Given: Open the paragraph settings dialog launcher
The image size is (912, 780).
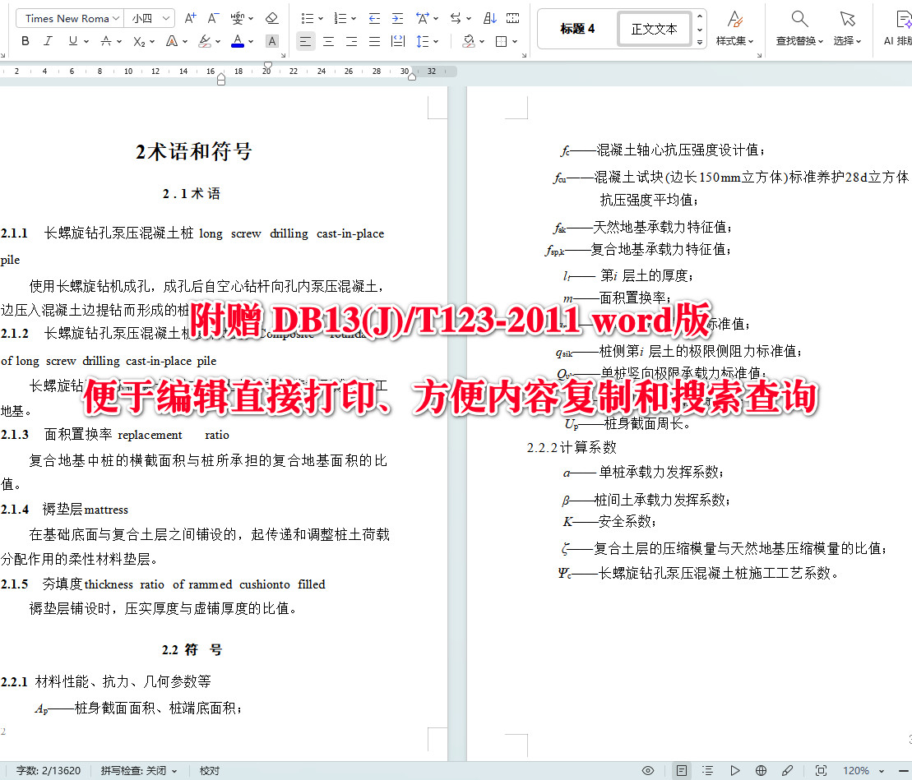Looking at the screenshot, I should [524, 55].
